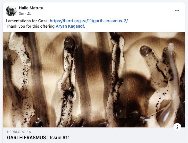Screen dimensions: 188x143
Task: Select the 'Issue #11' portion of the preview title
Action: click(x=60, y=138)
